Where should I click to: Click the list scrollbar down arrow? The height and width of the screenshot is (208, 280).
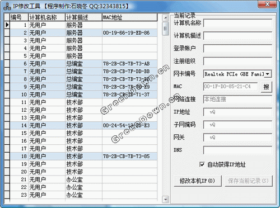(166, 199)
